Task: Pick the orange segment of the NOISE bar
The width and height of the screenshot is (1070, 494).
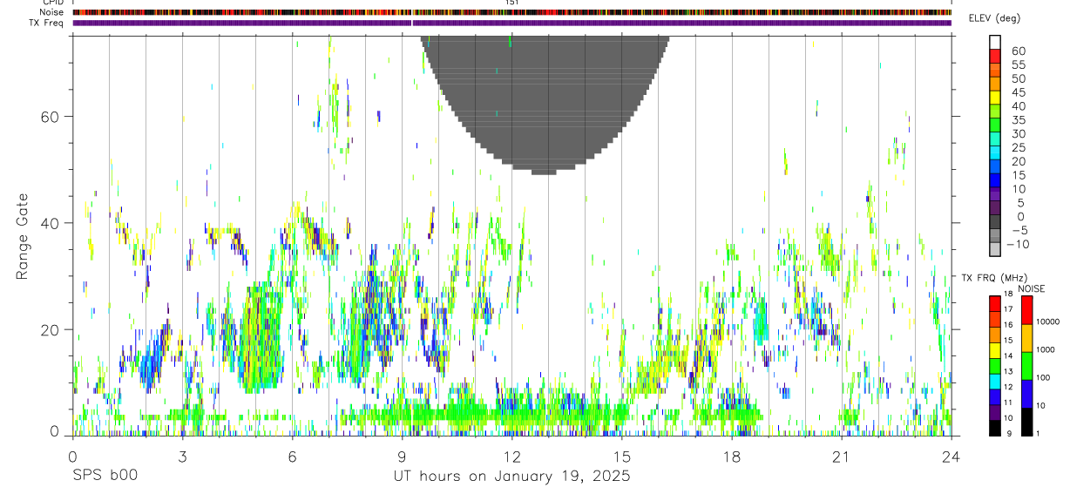Action: coord(1026,338)
